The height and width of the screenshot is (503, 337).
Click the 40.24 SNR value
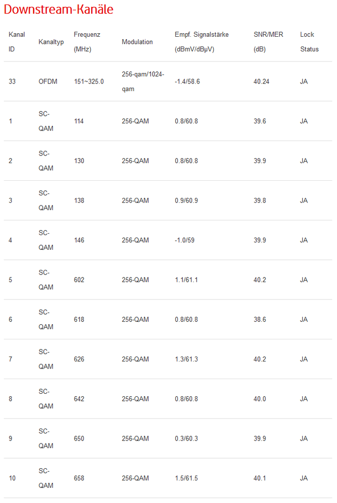(x=261, y=82)
